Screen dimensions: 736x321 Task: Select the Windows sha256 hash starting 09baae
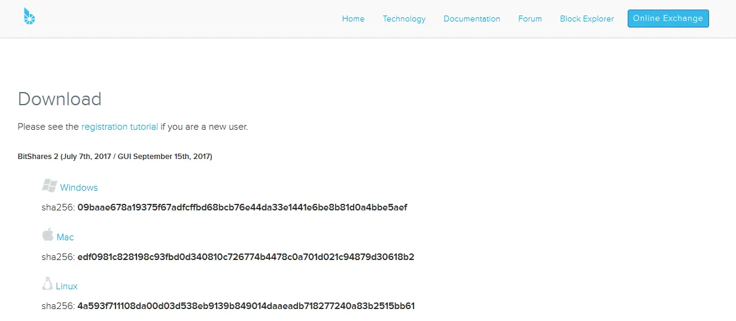[x=242, y=207]
